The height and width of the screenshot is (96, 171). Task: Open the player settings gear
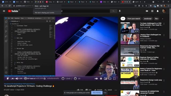[101, 78]
